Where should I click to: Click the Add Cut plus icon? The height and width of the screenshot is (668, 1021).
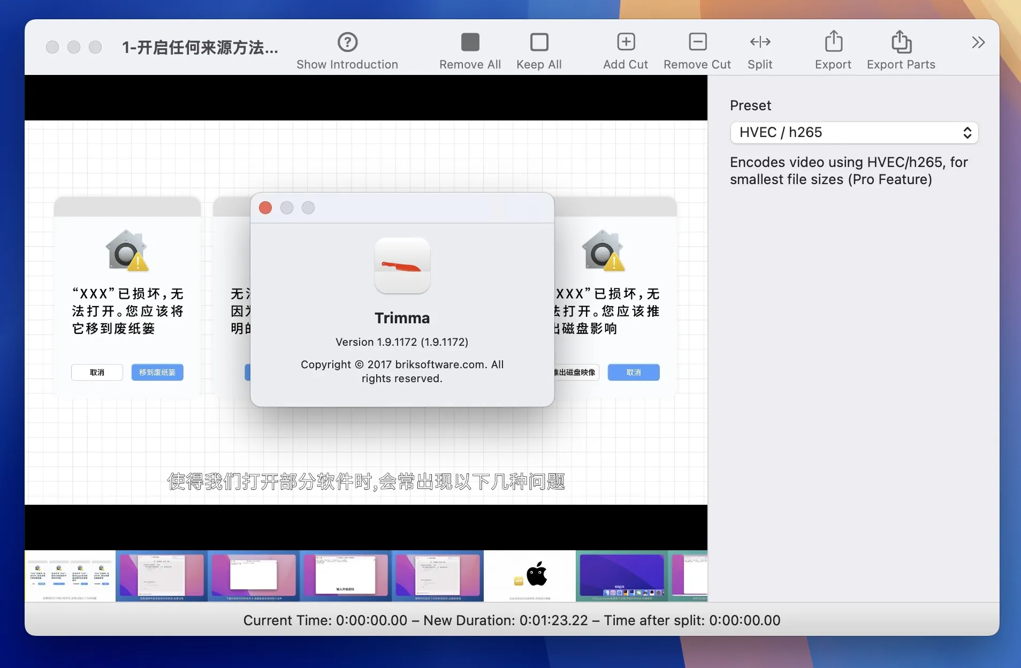point(626,42)
